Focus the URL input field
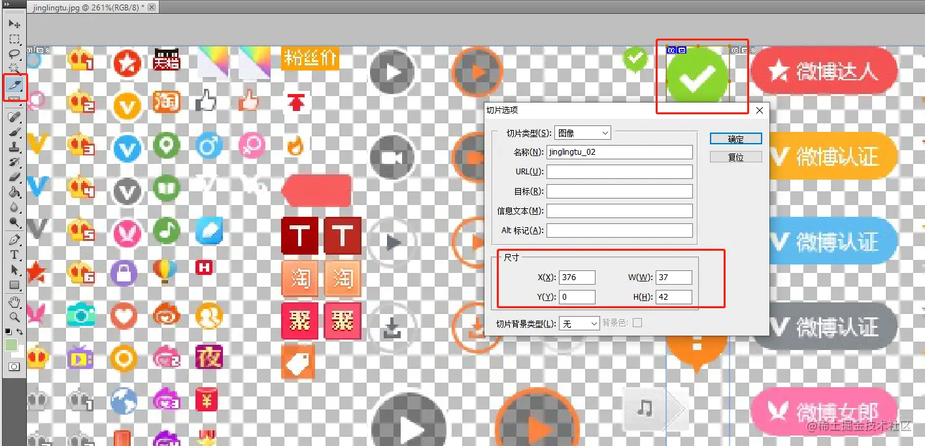 pyautogui.click(x=620, y=172)
